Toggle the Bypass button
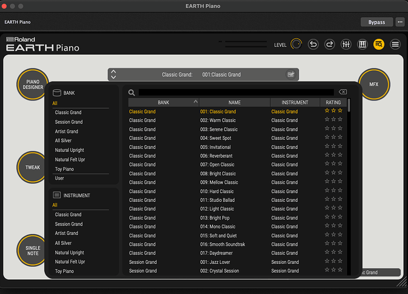Image resolution: width=408 pixels, height=294 pixels. point(376,22)
